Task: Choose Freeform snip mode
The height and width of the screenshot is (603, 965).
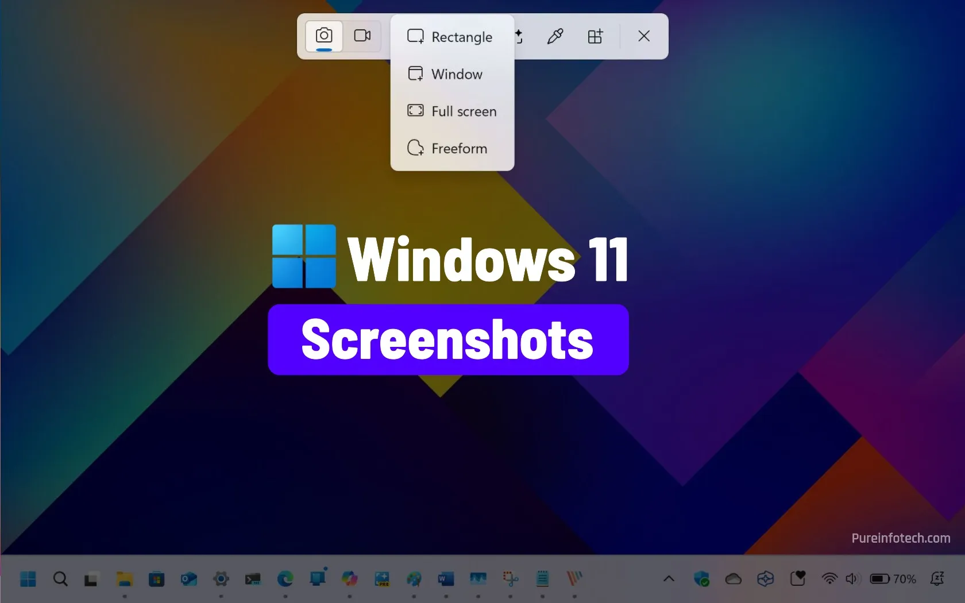Action: pyautogui.click(x=451, y=148)
